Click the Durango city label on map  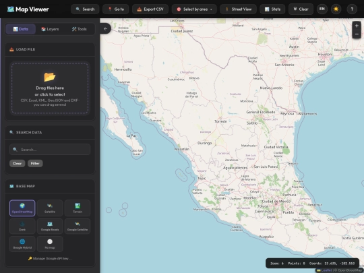[204, 143]
